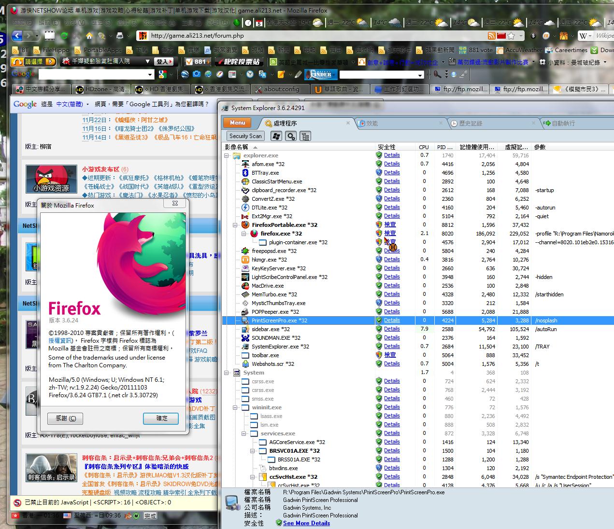Click the 確定 button in About Firefox dialog
The height and width of the screenshot is (529, 614).
(x=161, y=418)
